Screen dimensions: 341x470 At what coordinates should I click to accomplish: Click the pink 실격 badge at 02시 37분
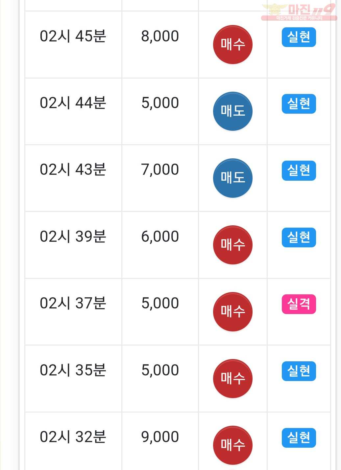click(299, 304)
